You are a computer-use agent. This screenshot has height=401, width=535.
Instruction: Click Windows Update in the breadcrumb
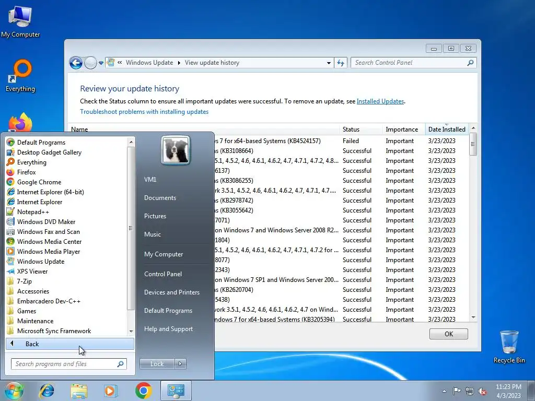149,63
